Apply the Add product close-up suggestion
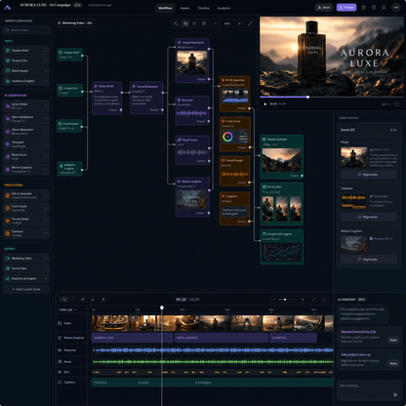 [x=393, y=363]
